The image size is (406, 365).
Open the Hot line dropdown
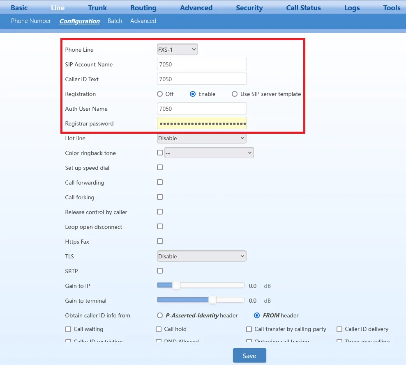pos(202,138)
